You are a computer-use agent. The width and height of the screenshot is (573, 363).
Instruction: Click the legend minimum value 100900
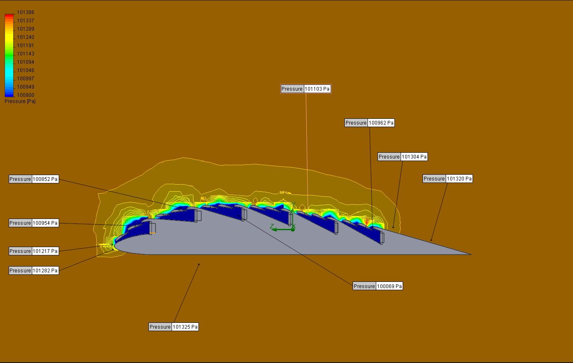25,95
